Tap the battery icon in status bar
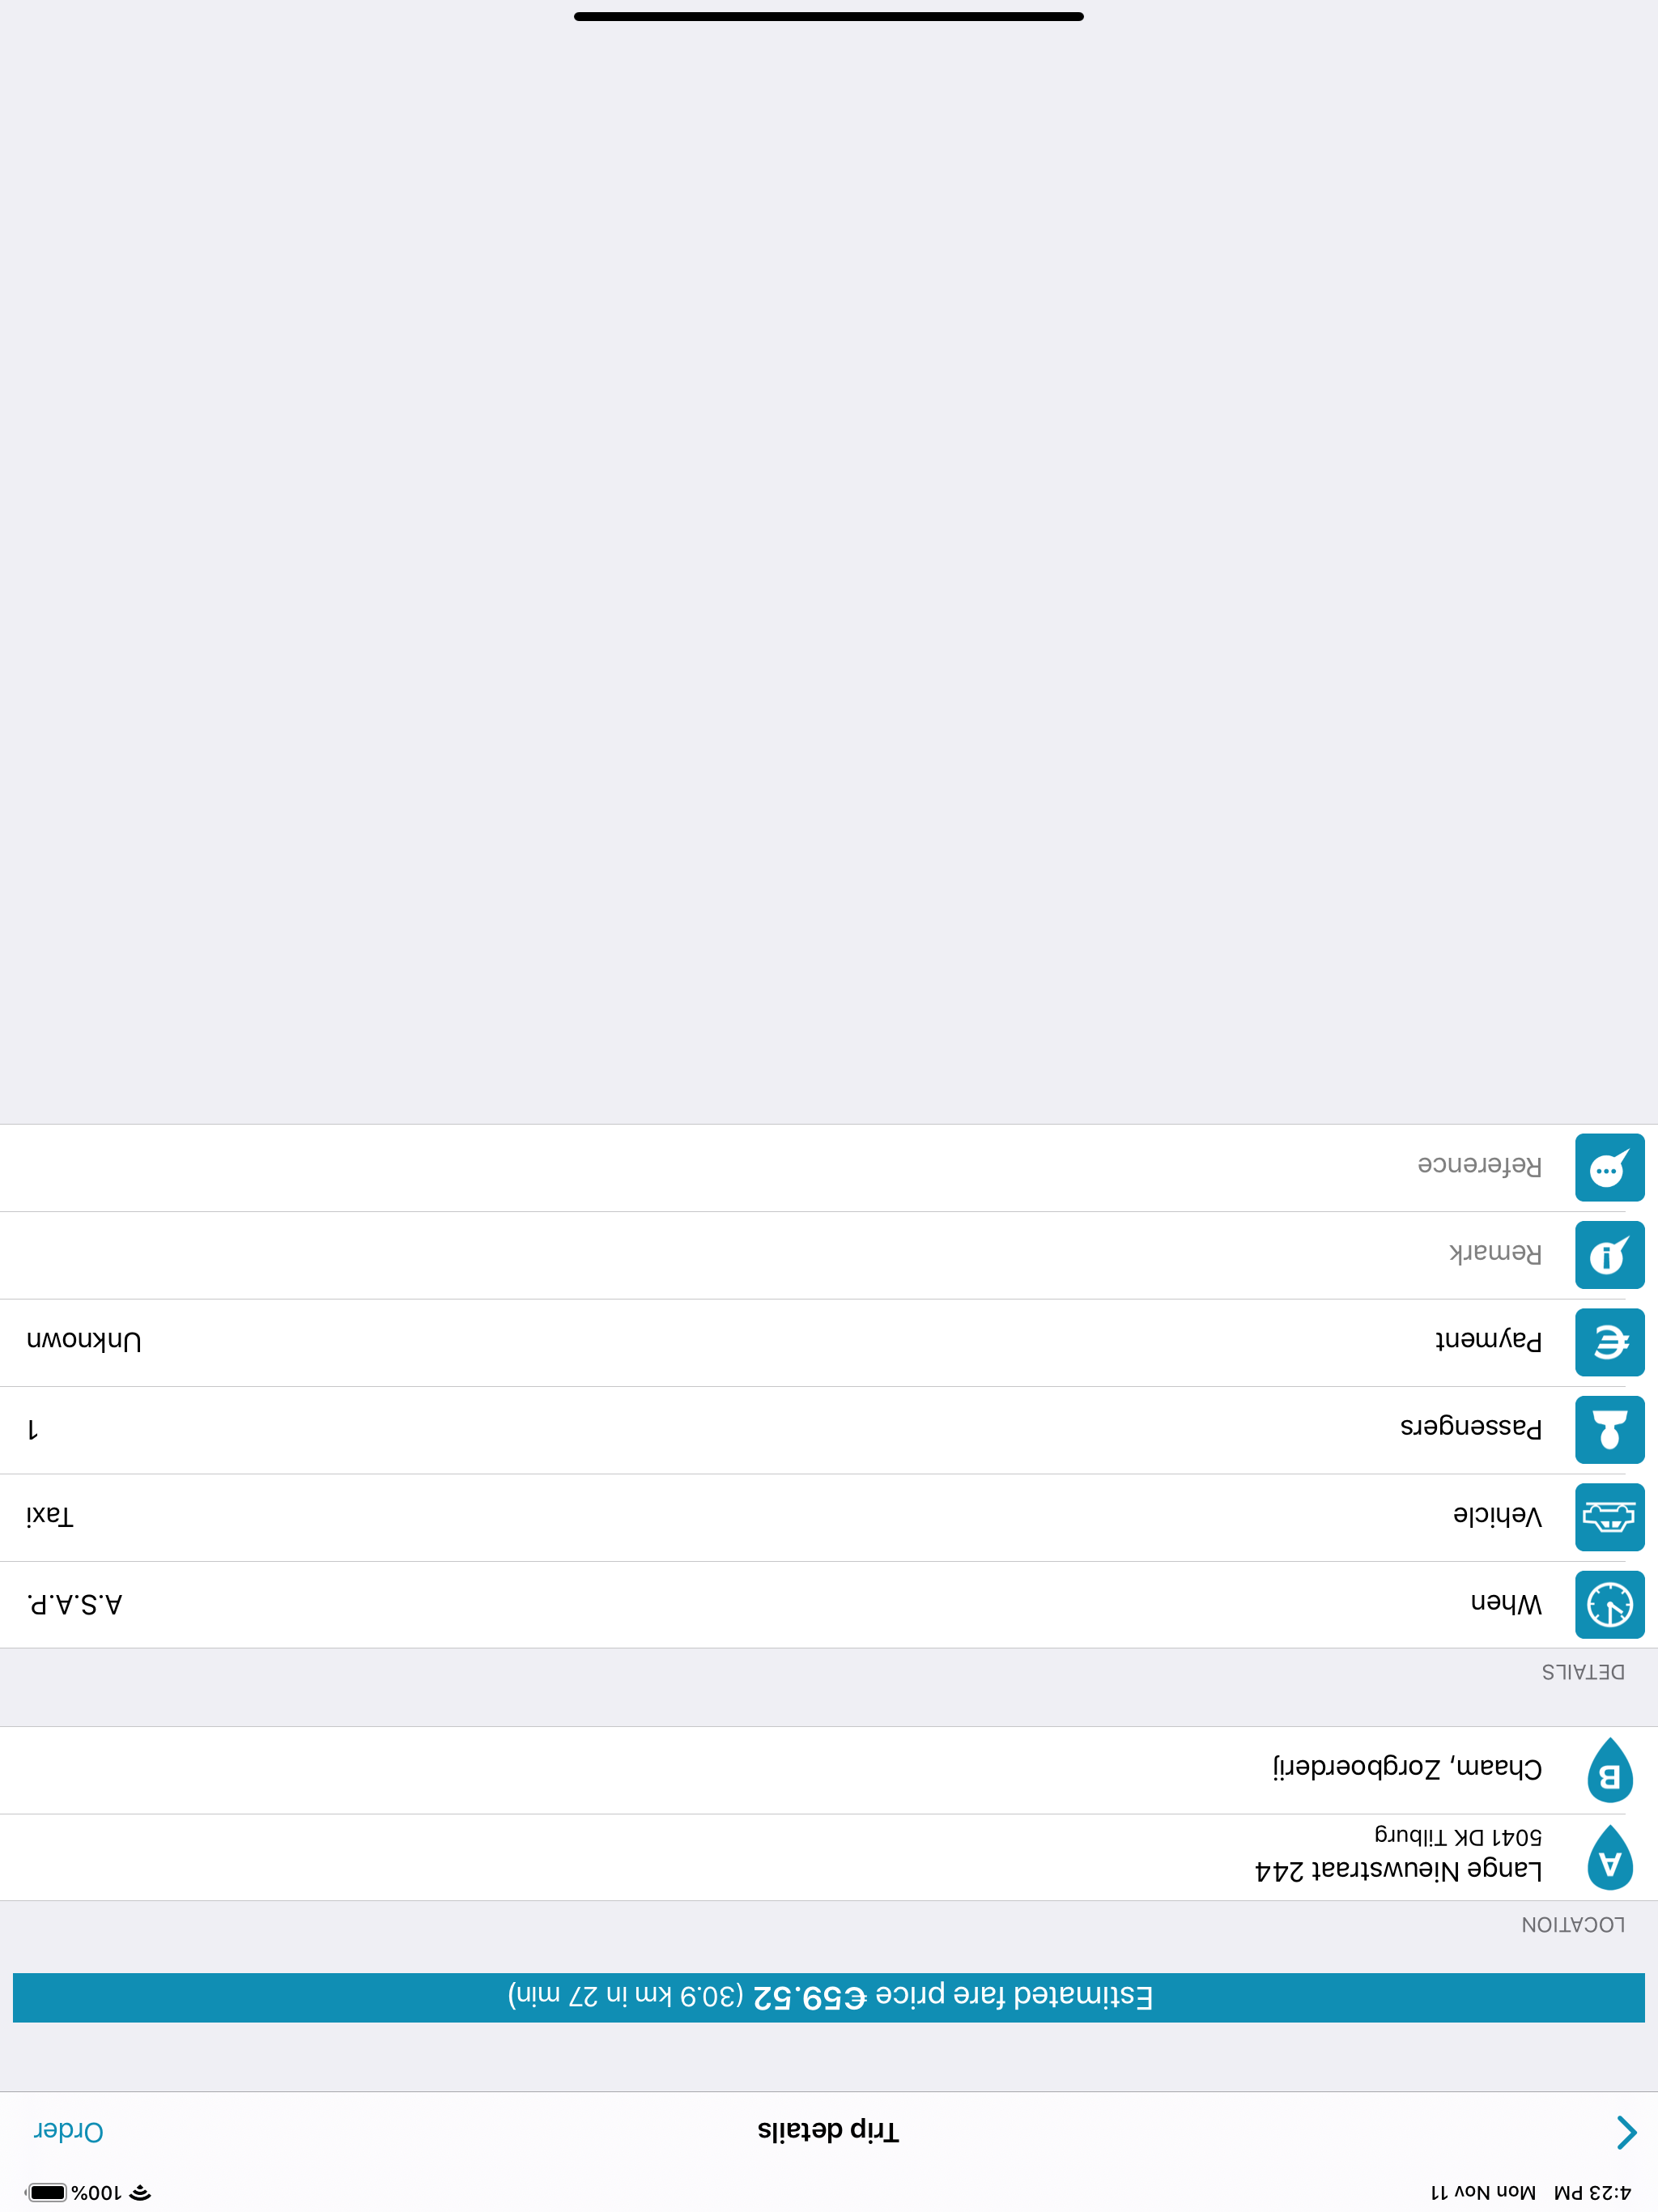The height and width of the screenshot is (2212, 1658). [x=46, y=2192]
